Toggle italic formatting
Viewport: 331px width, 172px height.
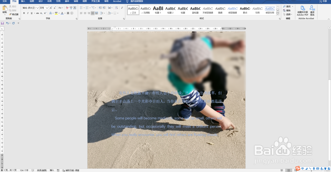coord(28,13)
